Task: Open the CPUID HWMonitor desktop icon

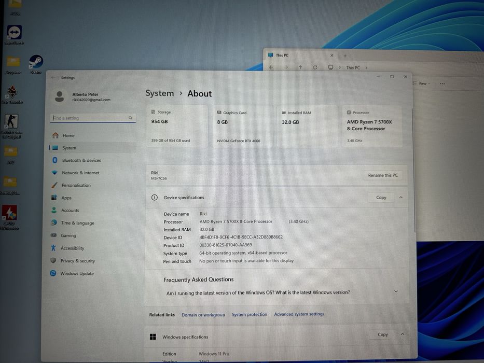Action: (x=9, y=213)
